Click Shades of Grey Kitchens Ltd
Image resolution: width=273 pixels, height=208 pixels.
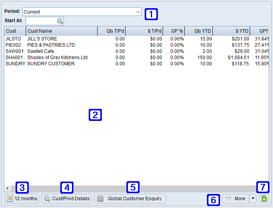coord(57,58)
